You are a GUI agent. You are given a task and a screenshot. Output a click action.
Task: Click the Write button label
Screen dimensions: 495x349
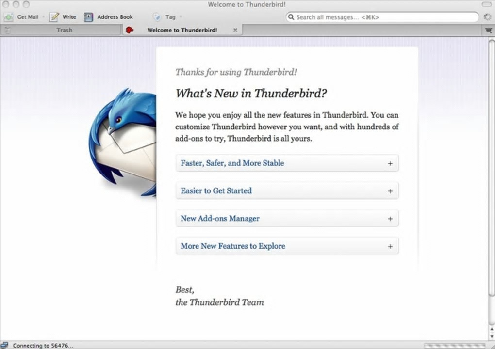pyautogui.click(x=69, y=17)
